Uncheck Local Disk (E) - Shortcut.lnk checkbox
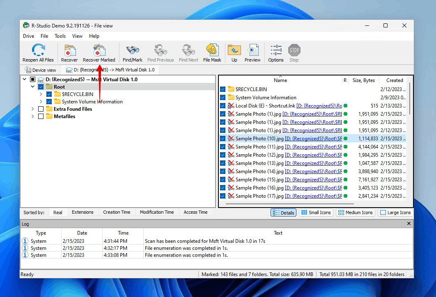Image resolution: width=436 pixels, height=297 pixels. click(x=223, y=105)
